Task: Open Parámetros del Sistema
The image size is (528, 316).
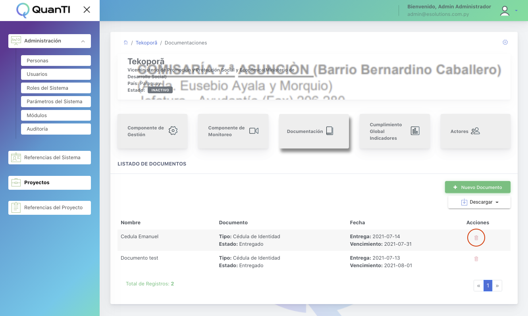Action: pos(56,102)
